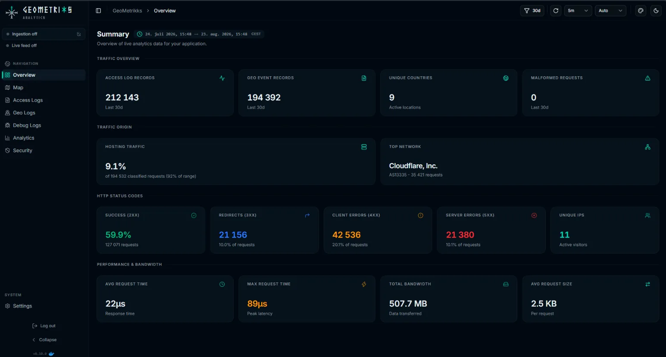The width and height of the screenshot is (666, 357).
Task: Open the 5m refresh interval dropdown
Action: point(578,11)
